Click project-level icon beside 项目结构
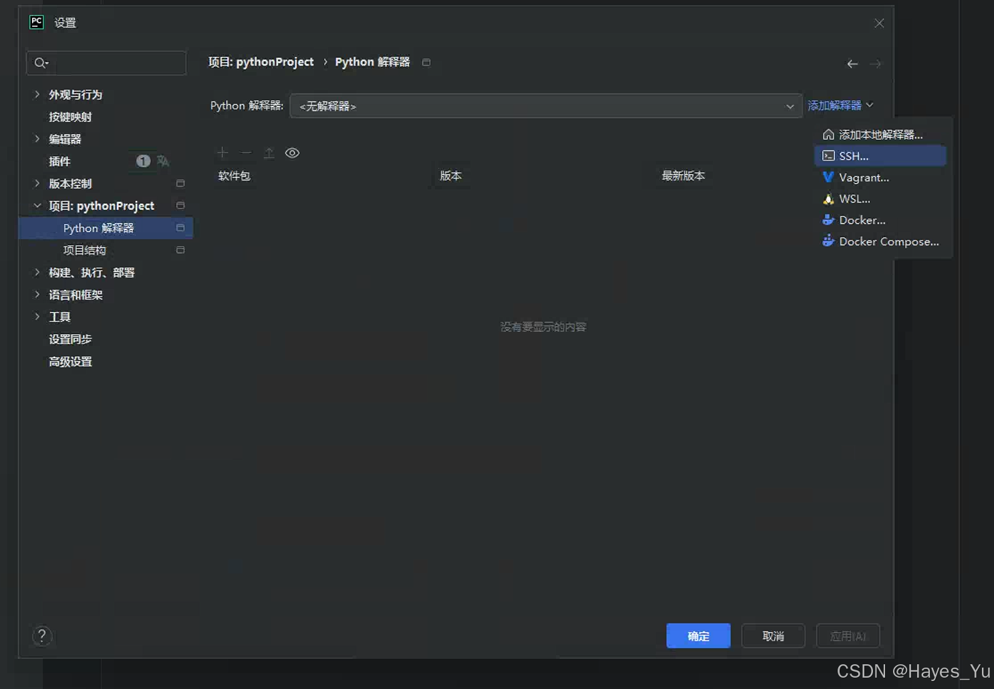Viewport: 994px width, 689px height. pos(180,250)
